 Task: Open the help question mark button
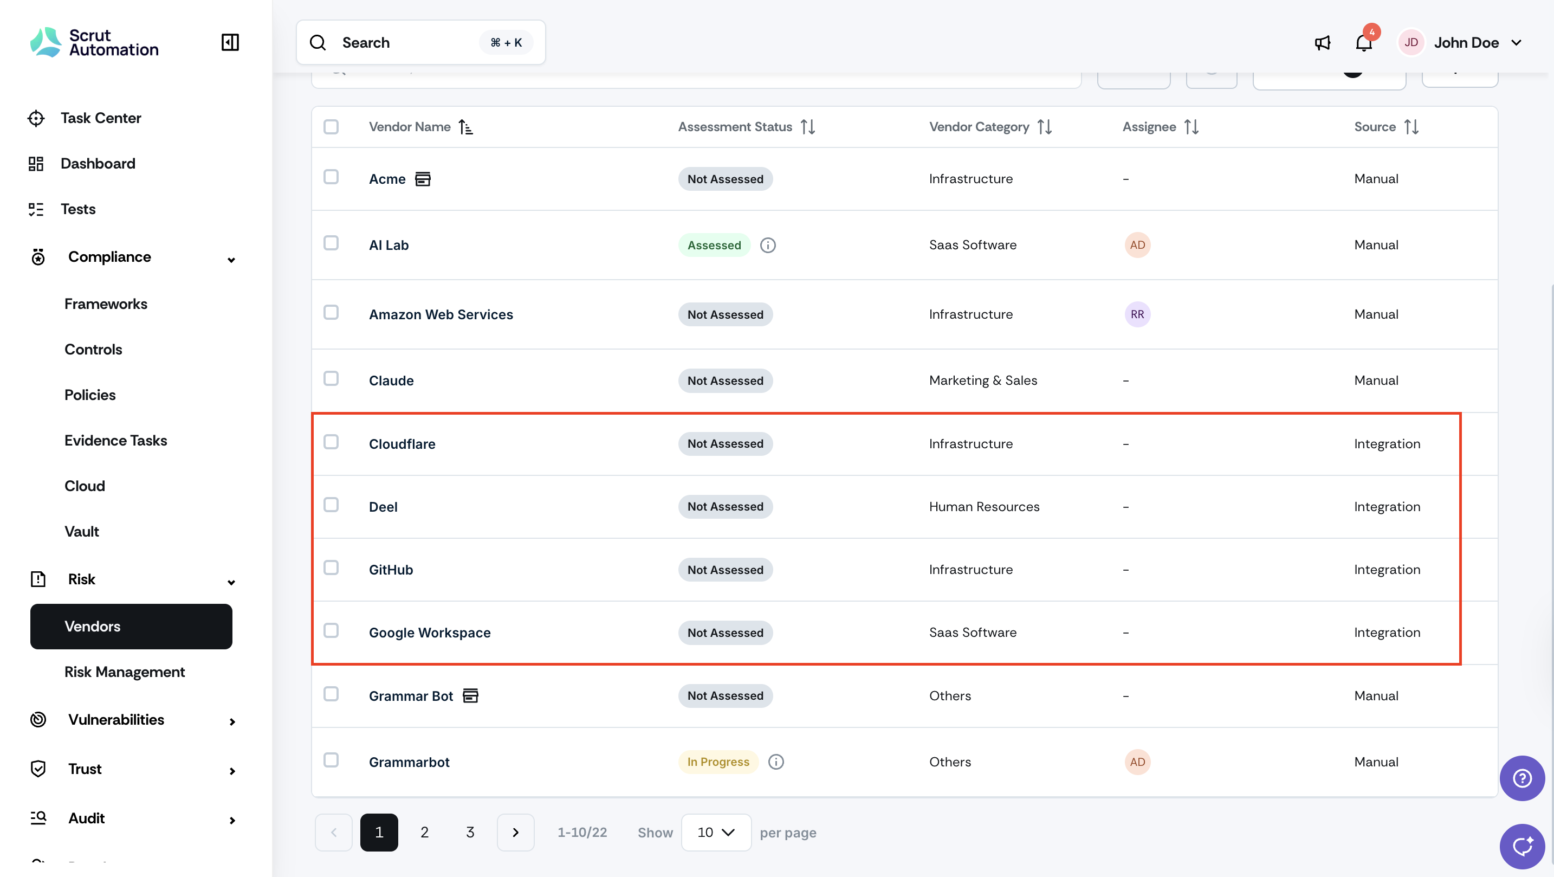tap(1521, 778)
